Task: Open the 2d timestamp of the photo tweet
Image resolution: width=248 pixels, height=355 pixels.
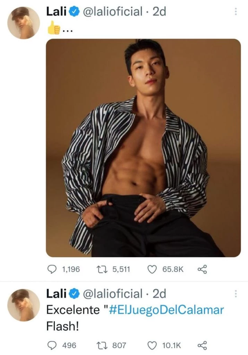Action: pyautogui.click(x=159, y=12)
